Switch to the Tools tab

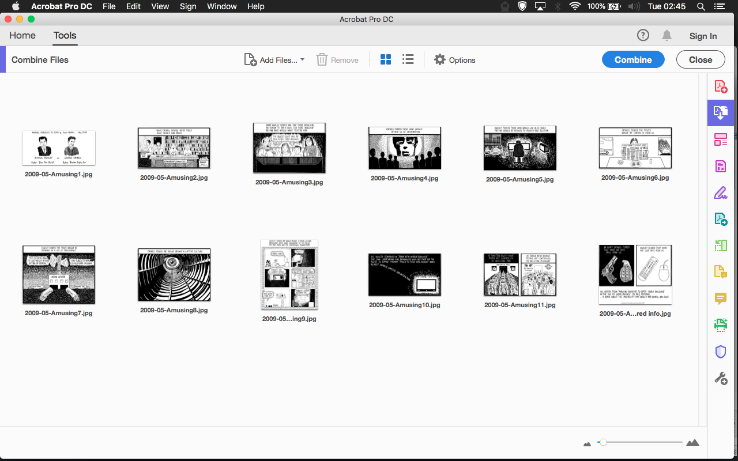(x=65, y=35)
